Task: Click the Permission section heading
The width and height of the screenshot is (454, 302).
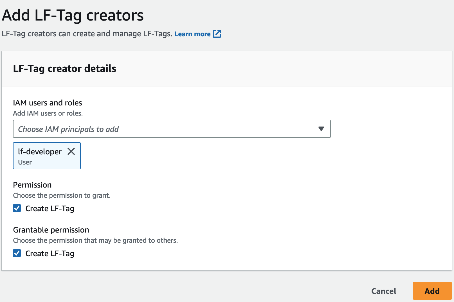Action: [32, 185]
